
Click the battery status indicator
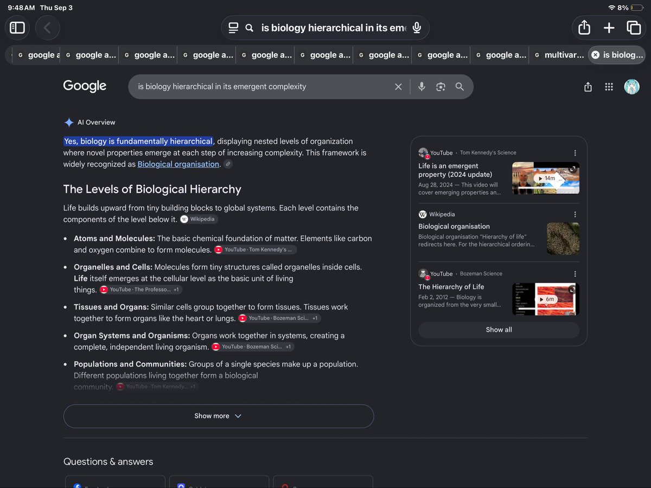(636, 8)
